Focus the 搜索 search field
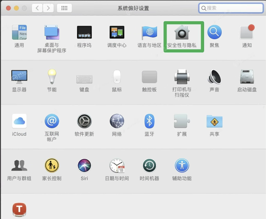Image resolution: width=266 pixels, height=219 pixels. [x=231, y=8]
